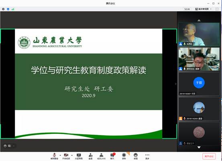The height and width of the screenshot is (161, 222).
Task: Select the 于欢 participant tile
Action: point(199,84)
